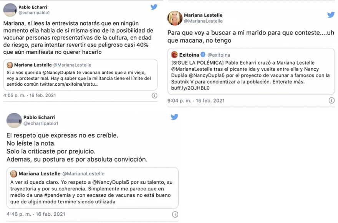Open Mariana Lestelle's profile photo on her tweet
This screenshot has width=338, height=223.
coord(175,18)
